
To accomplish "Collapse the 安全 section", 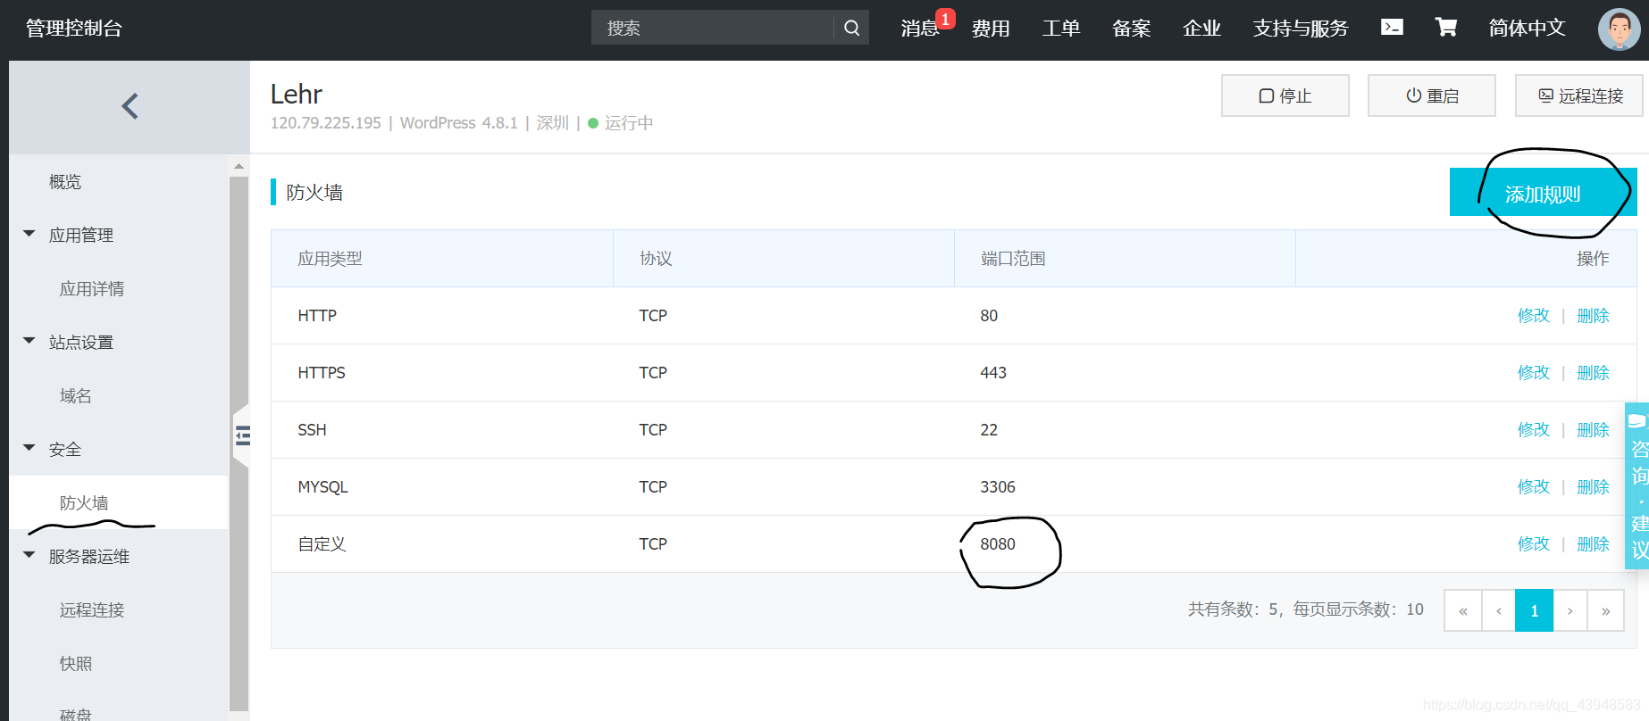I will [29, 448].
